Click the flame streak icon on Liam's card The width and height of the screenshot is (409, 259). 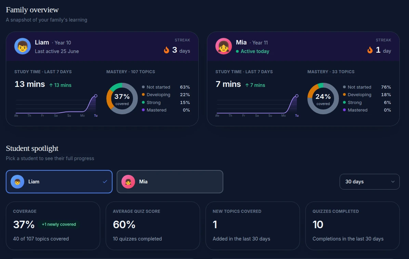167,50
